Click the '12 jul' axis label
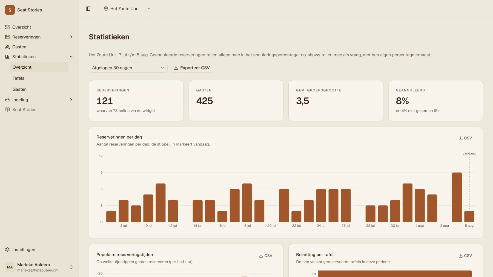 click(173, 226)
